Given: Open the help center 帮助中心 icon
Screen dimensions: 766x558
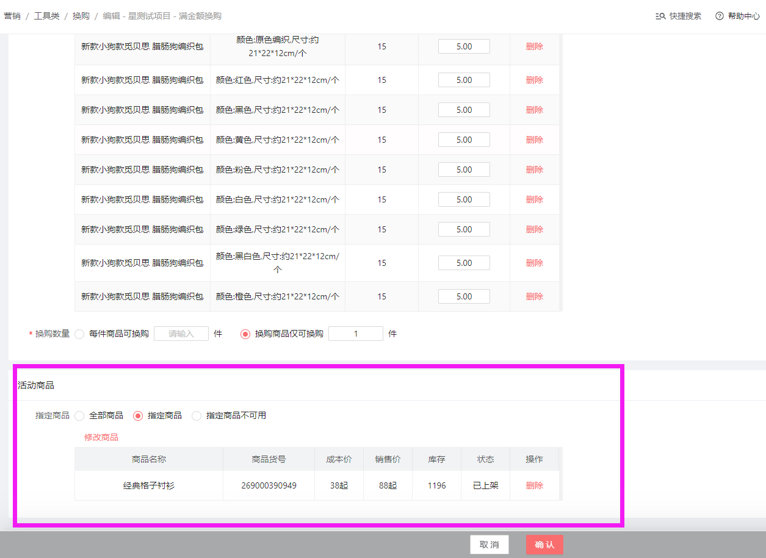Looking at the screenshot, I should coord(720,16).
